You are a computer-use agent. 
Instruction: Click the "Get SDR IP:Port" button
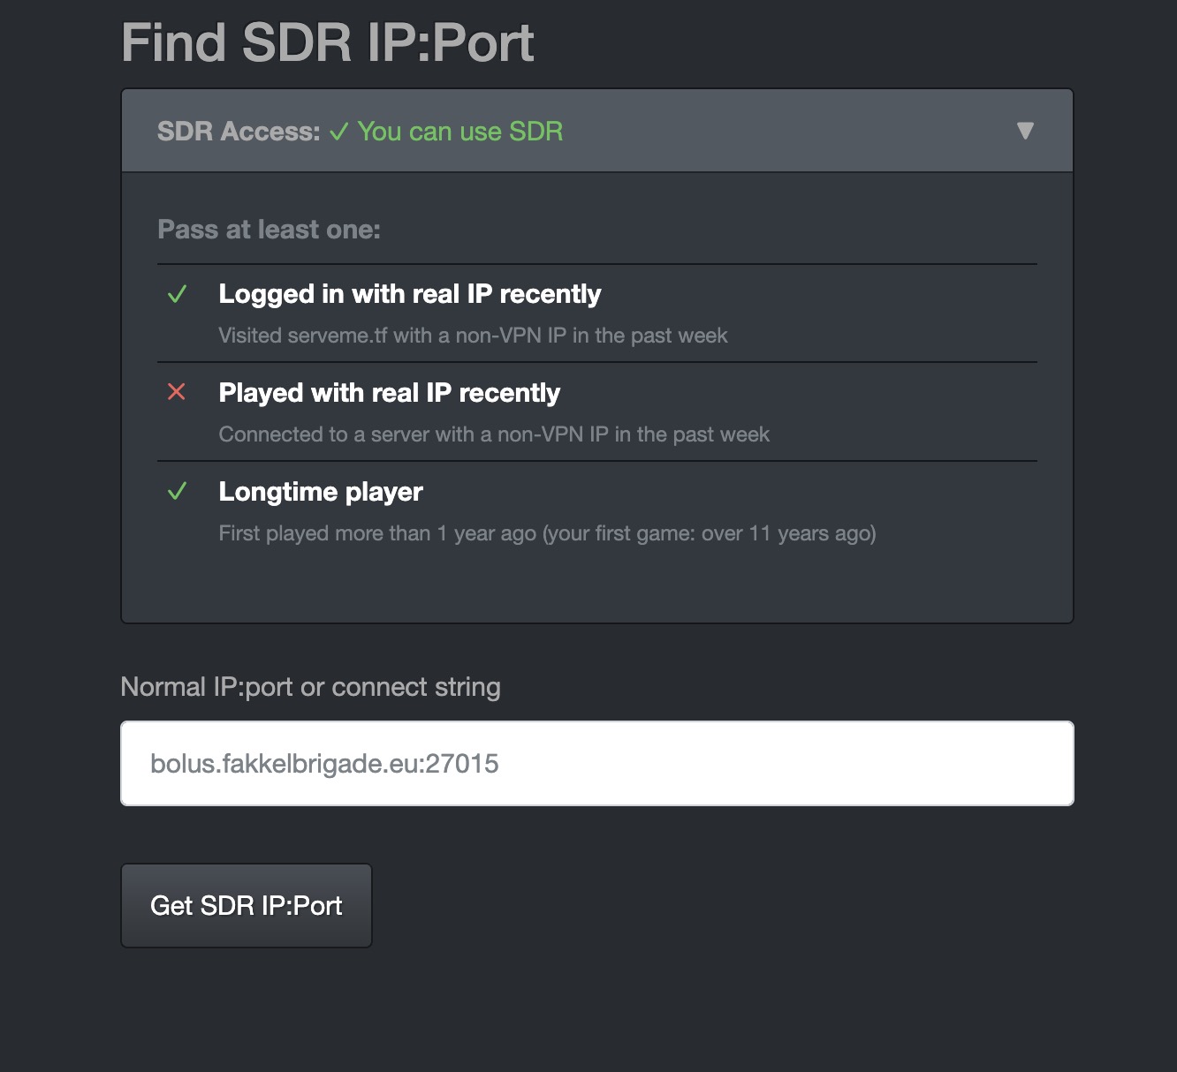[246, 905]
